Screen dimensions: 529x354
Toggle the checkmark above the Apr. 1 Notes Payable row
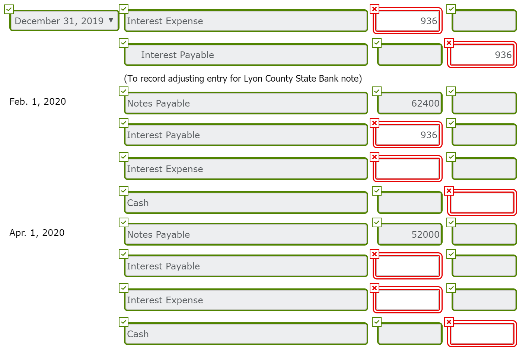coord(123,222)
